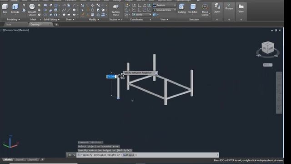Switch to the Layout2 tab
Image resolution: width=291 pixels, height=164 pixels.
(33, 159)
